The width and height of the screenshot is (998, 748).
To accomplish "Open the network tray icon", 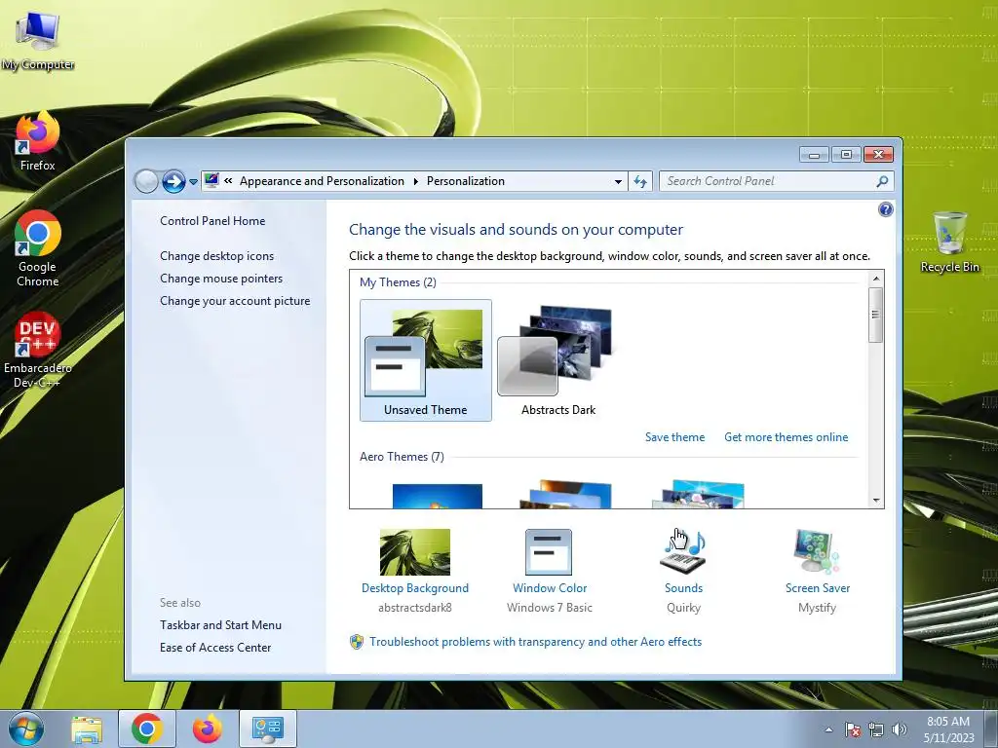I will pos(876,729).
